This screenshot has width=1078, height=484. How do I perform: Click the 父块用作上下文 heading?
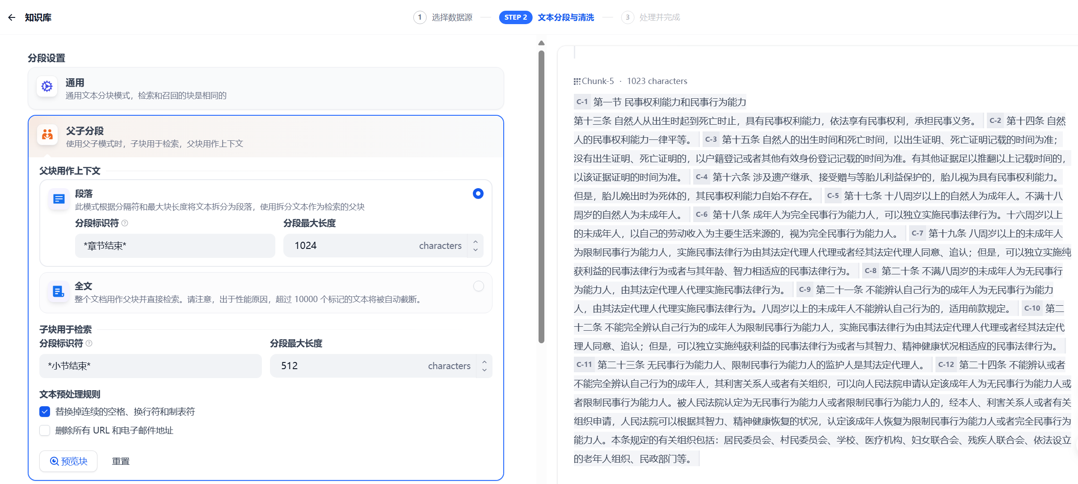point(70,171)
